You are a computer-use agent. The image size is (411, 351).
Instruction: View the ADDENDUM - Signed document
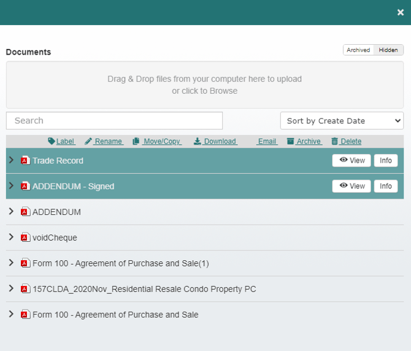point(351,186)
